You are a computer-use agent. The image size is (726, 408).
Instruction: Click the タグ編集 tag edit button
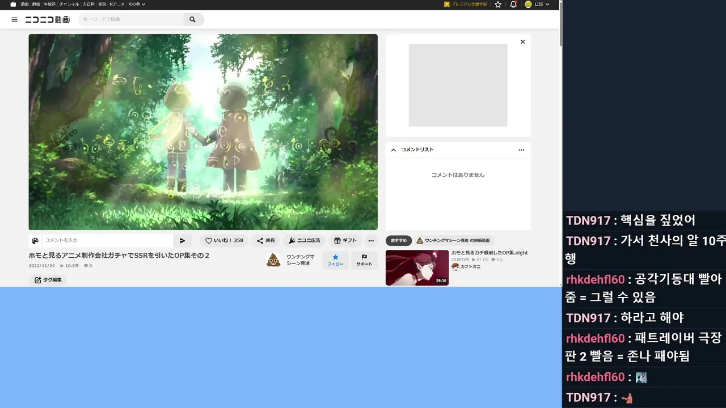pos(48,280)
